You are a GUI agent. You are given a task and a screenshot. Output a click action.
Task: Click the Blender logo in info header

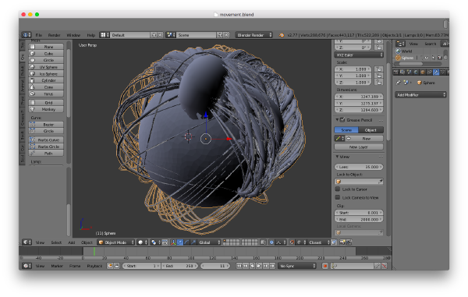click(282, 35)
